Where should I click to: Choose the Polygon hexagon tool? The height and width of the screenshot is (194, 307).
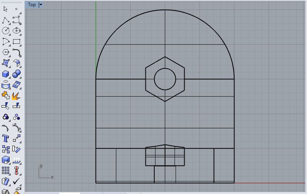[x=6, y=52]
